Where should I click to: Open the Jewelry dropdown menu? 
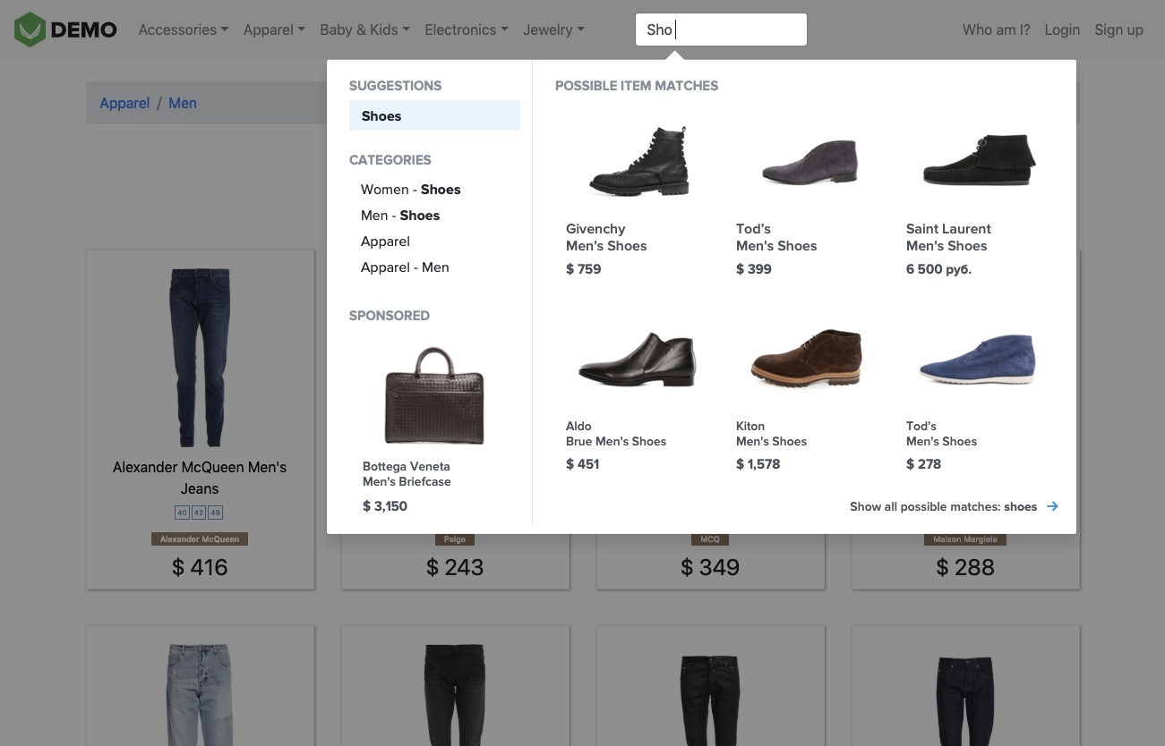click(553, 30)
